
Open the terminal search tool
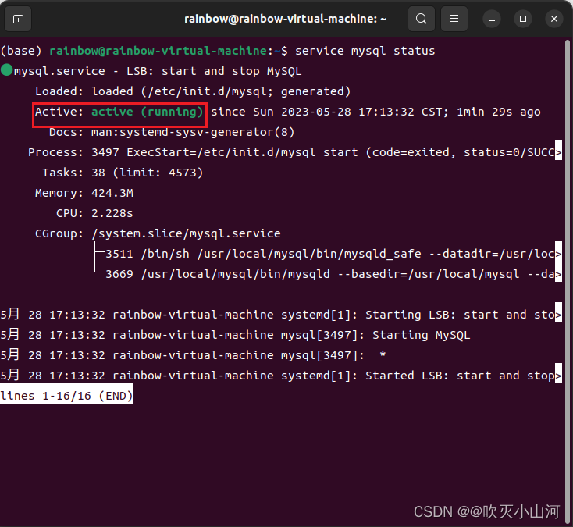click(x=422, y=19)
